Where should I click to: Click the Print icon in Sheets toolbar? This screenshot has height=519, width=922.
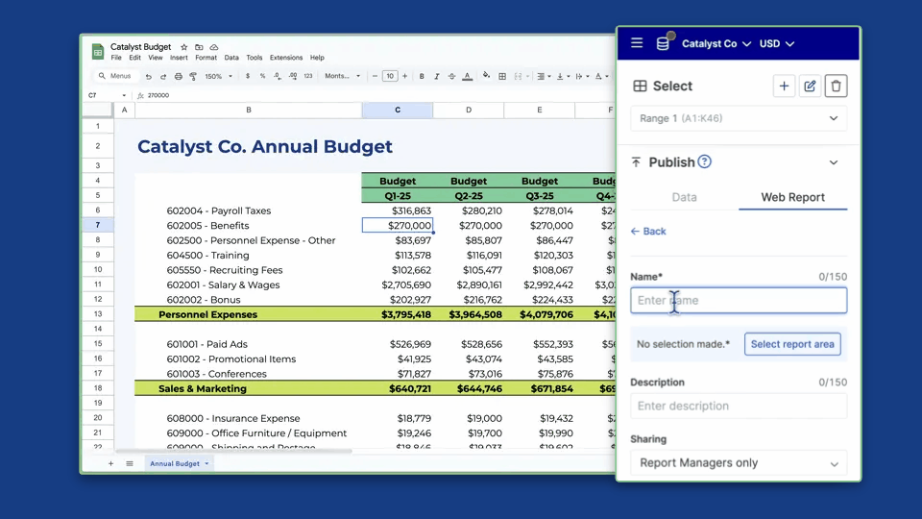[x=179, y=76]
